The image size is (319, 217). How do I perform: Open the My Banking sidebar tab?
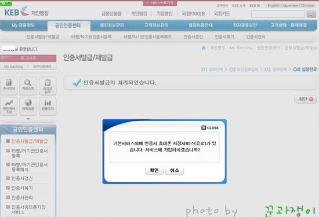[14, 67]
